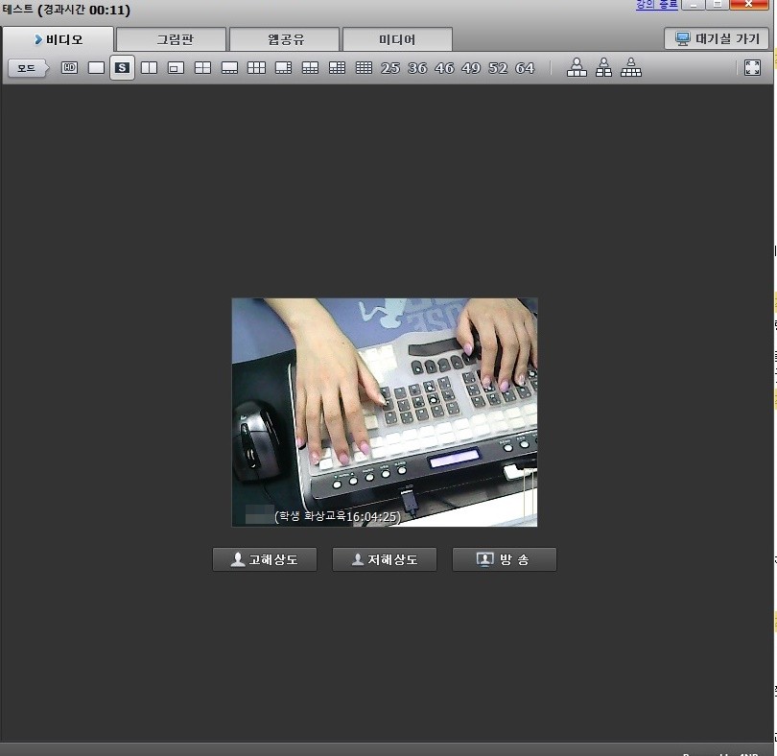The height and width of the screenshot is (756, 777).
Task: Switch to the four-pane grid layout
Action: [x=202, y=68]
